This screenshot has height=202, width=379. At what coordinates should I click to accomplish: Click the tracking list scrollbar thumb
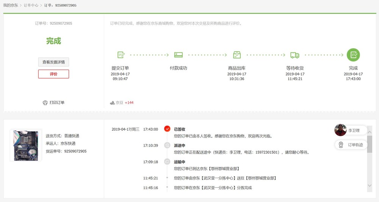point(370,144)
